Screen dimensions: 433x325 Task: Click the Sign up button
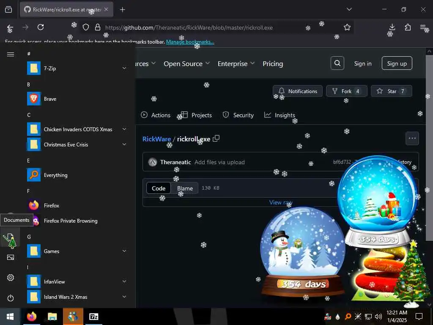point(397,63)
